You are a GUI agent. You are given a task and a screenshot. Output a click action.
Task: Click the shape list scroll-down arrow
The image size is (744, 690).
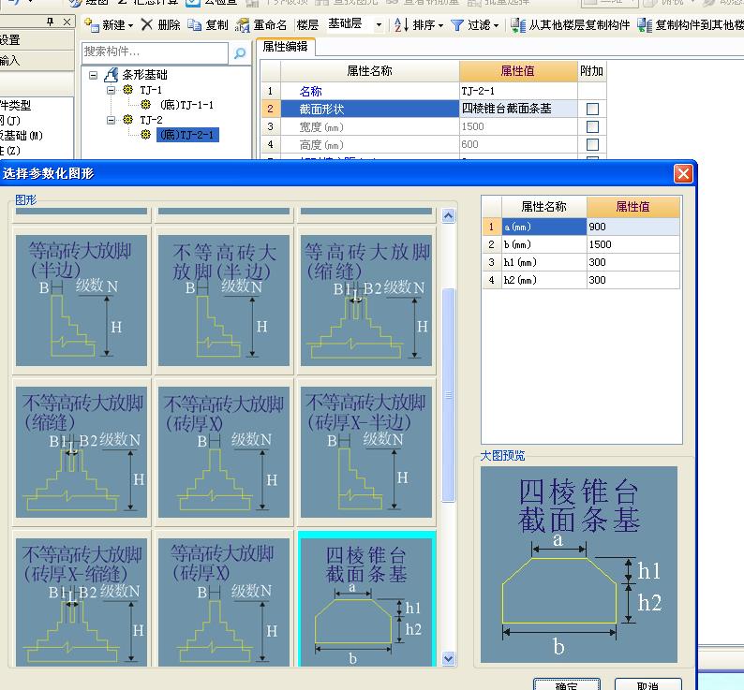click(x=449, y=658)
